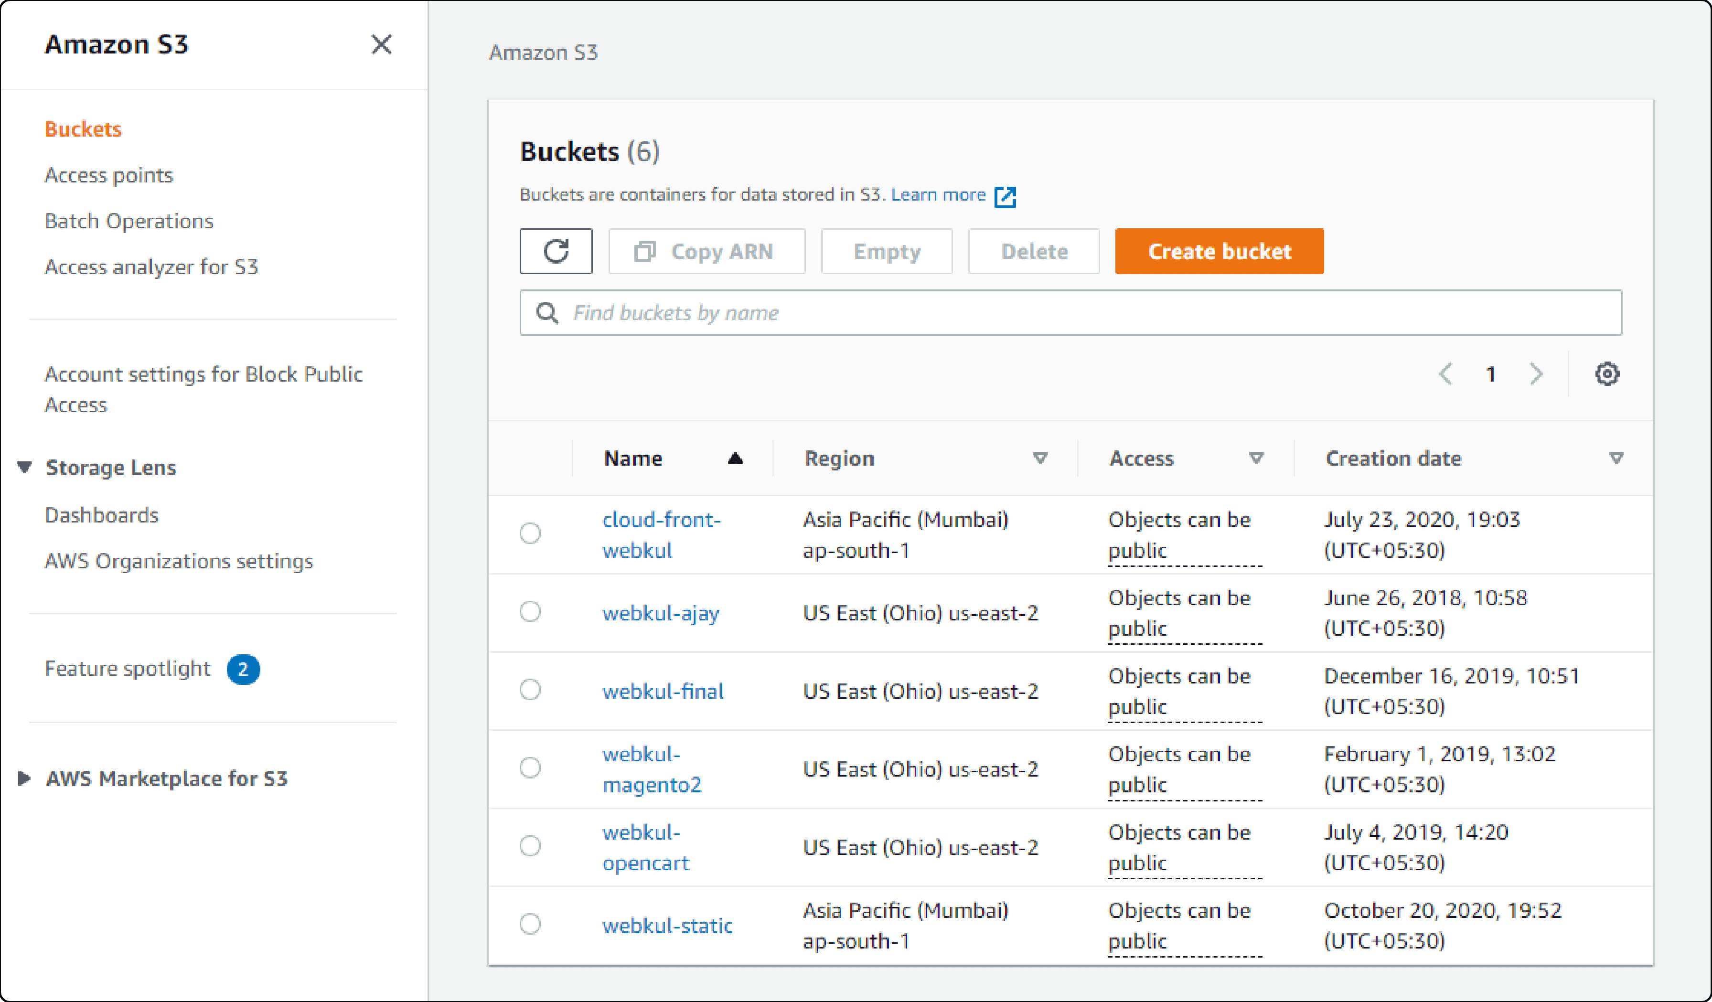Screen dimensions: 1712x1002
Task: Click the Region column header
Action: point(839,458)
